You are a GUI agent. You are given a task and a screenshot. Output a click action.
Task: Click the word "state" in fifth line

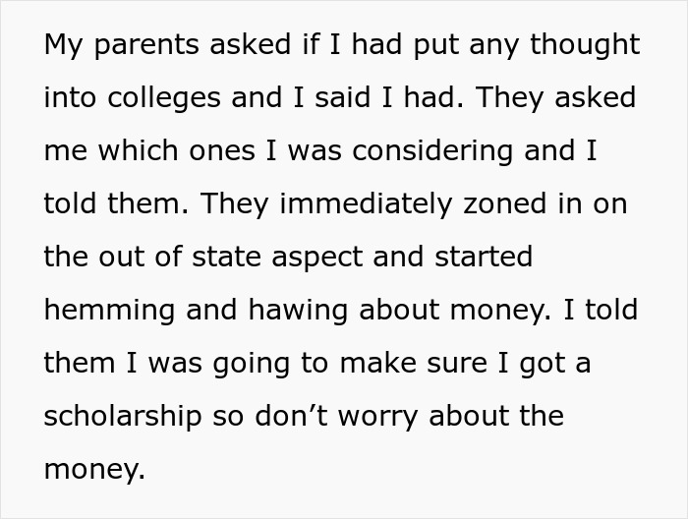pyautogui.click(x=227, y=258)
